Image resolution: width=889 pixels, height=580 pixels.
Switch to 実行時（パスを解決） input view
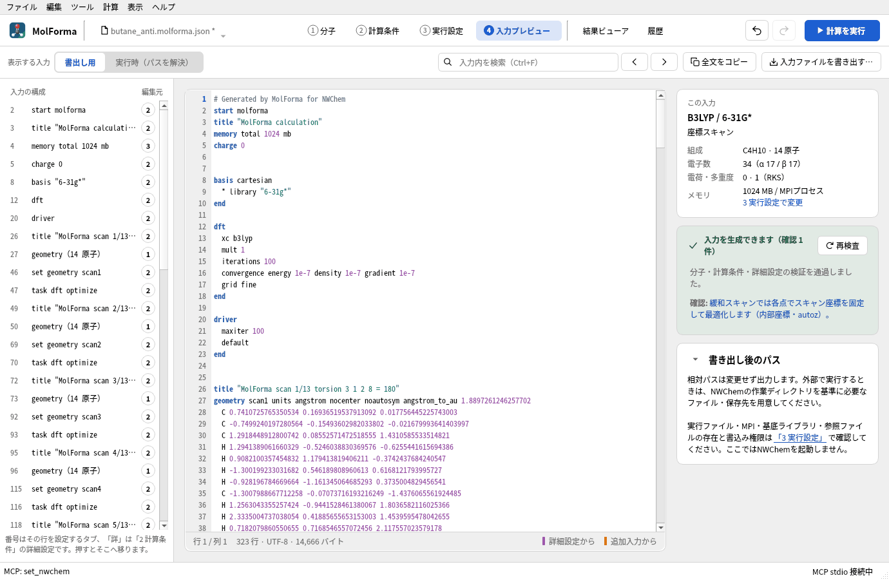(152, 63)
